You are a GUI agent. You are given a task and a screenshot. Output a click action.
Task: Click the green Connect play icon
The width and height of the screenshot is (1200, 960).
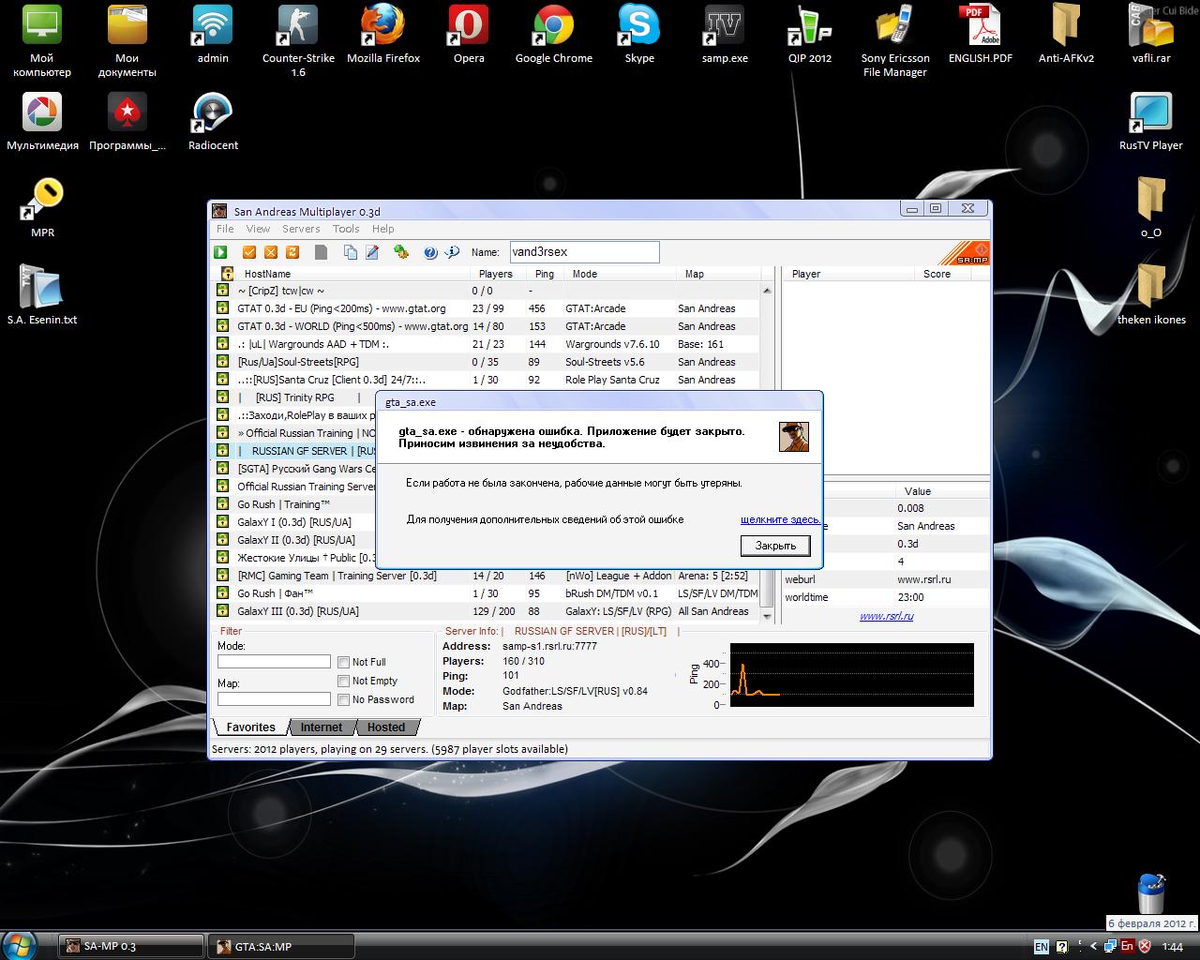[220, 252]
